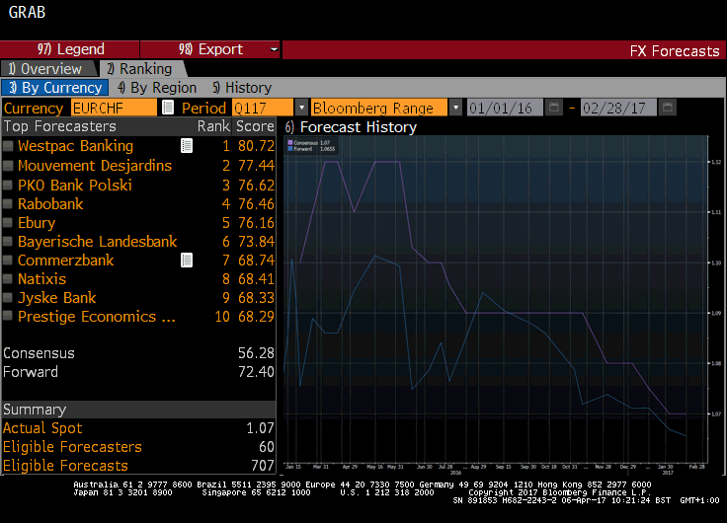Tick the Bayerische Landesbank checkbox
Image resolution: width=727 pixels, height=523 pixels.
pos(8,242)
